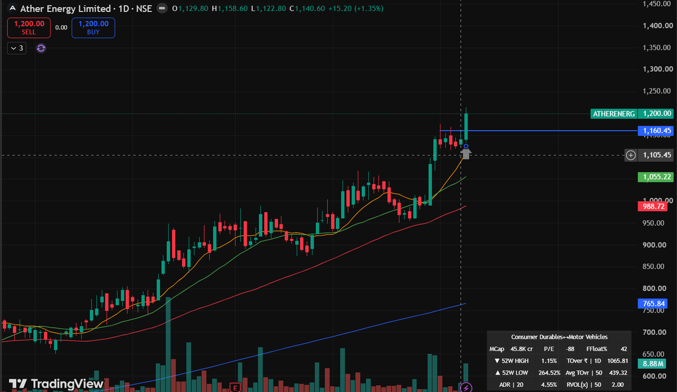677x392 pixels.
Task: Click the close value C1,140.60
Action: (308, 9)
